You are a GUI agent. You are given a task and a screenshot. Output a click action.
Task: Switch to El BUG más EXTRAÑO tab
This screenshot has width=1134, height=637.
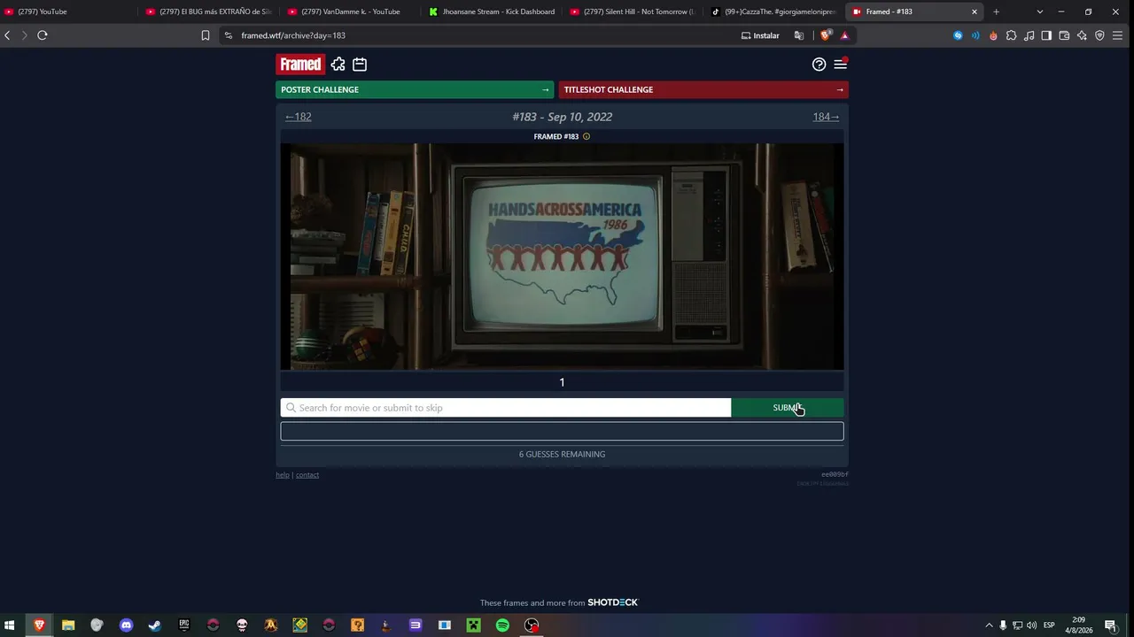pyautogui.click(x=208, y=12)
